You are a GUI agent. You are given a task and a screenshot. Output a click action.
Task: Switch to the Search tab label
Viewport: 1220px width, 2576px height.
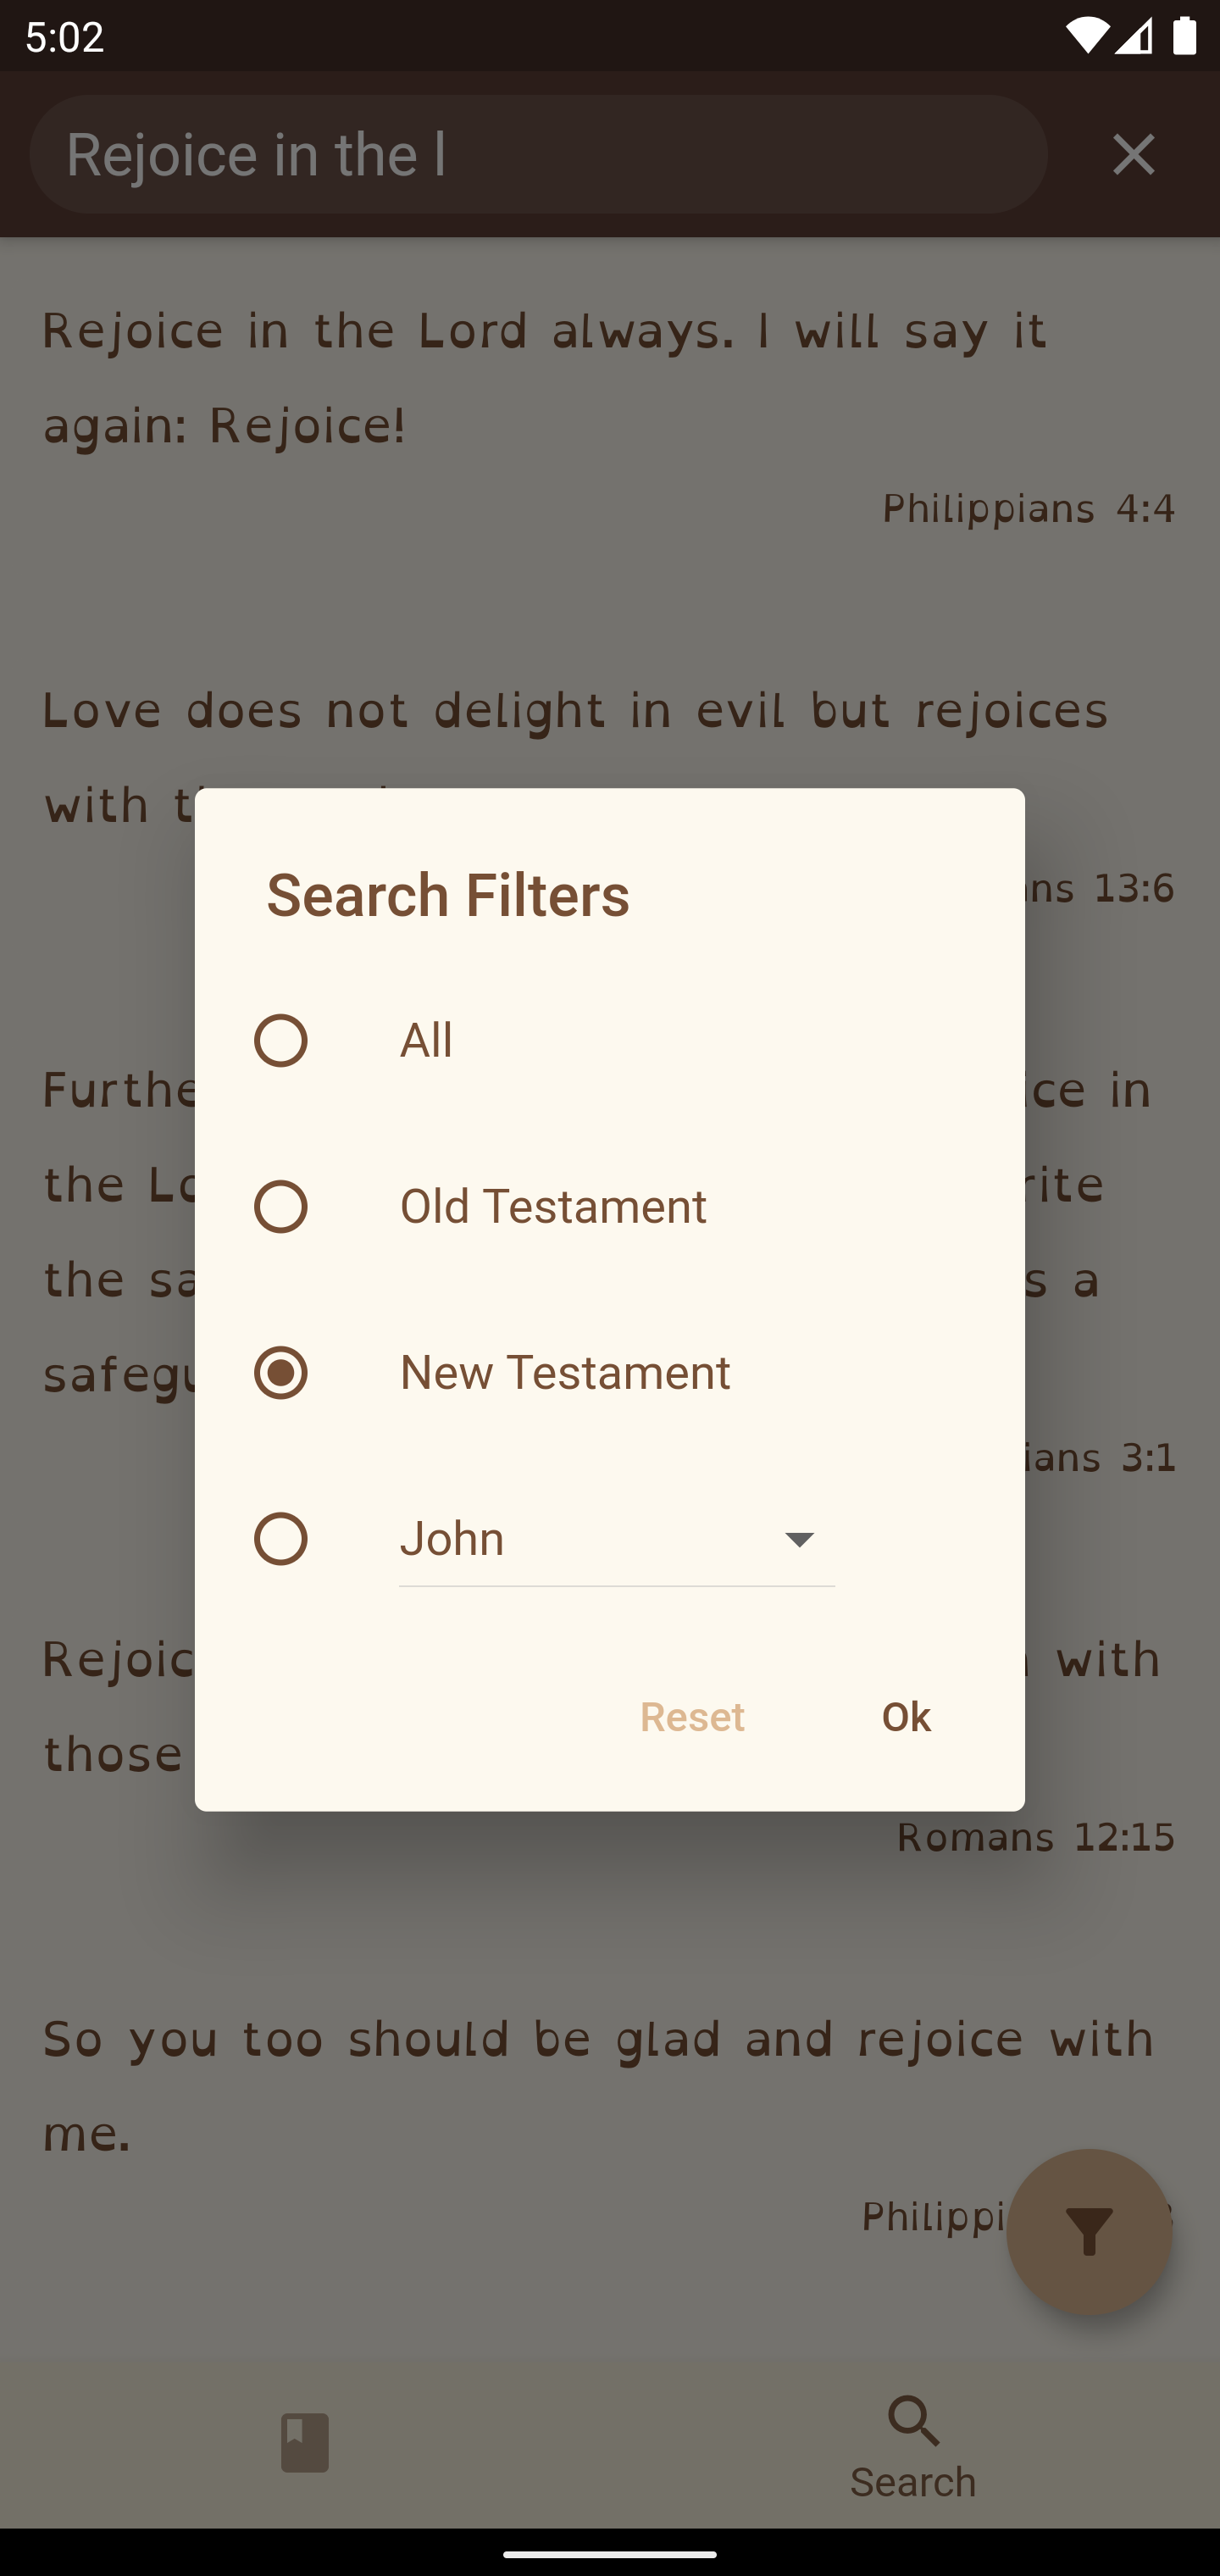(x=913, y=2482)
